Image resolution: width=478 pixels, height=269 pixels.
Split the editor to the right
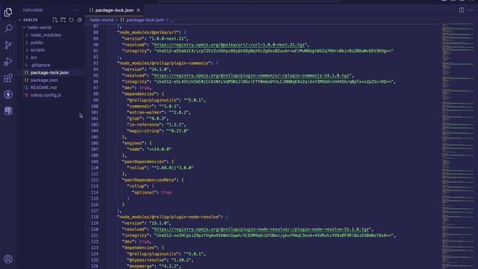coord(462,10)
